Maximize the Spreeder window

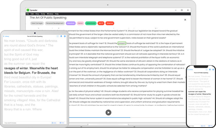click(182, 10)
